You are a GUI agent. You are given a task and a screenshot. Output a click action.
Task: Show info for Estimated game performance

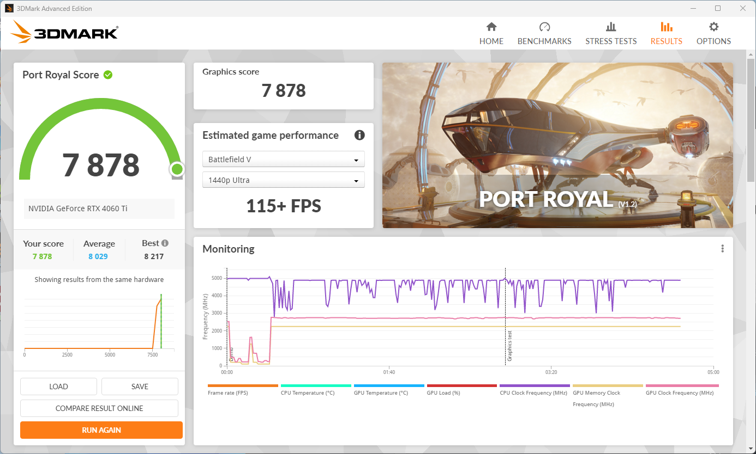[359, 135]
